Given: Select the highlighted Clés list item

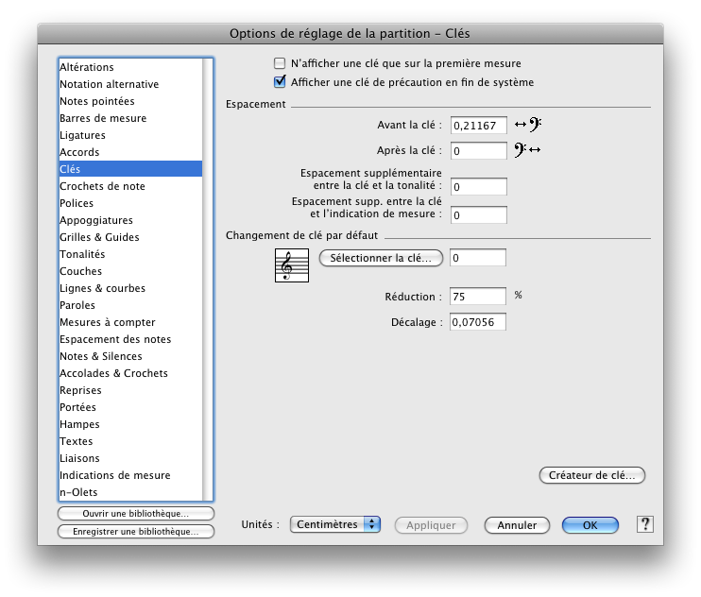Looking at the screenshot, I should [130, 169].
